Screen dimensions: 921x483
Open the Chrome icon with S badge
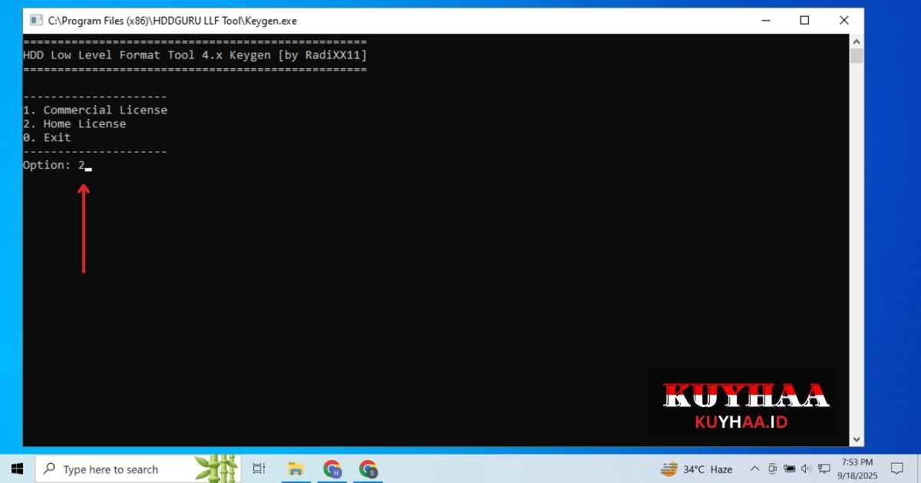pyautogui.click(x=368, y=468)
